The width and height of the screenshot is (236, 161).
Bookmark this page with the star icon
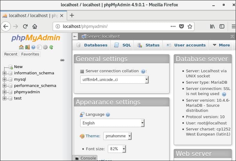pos(190,26)
